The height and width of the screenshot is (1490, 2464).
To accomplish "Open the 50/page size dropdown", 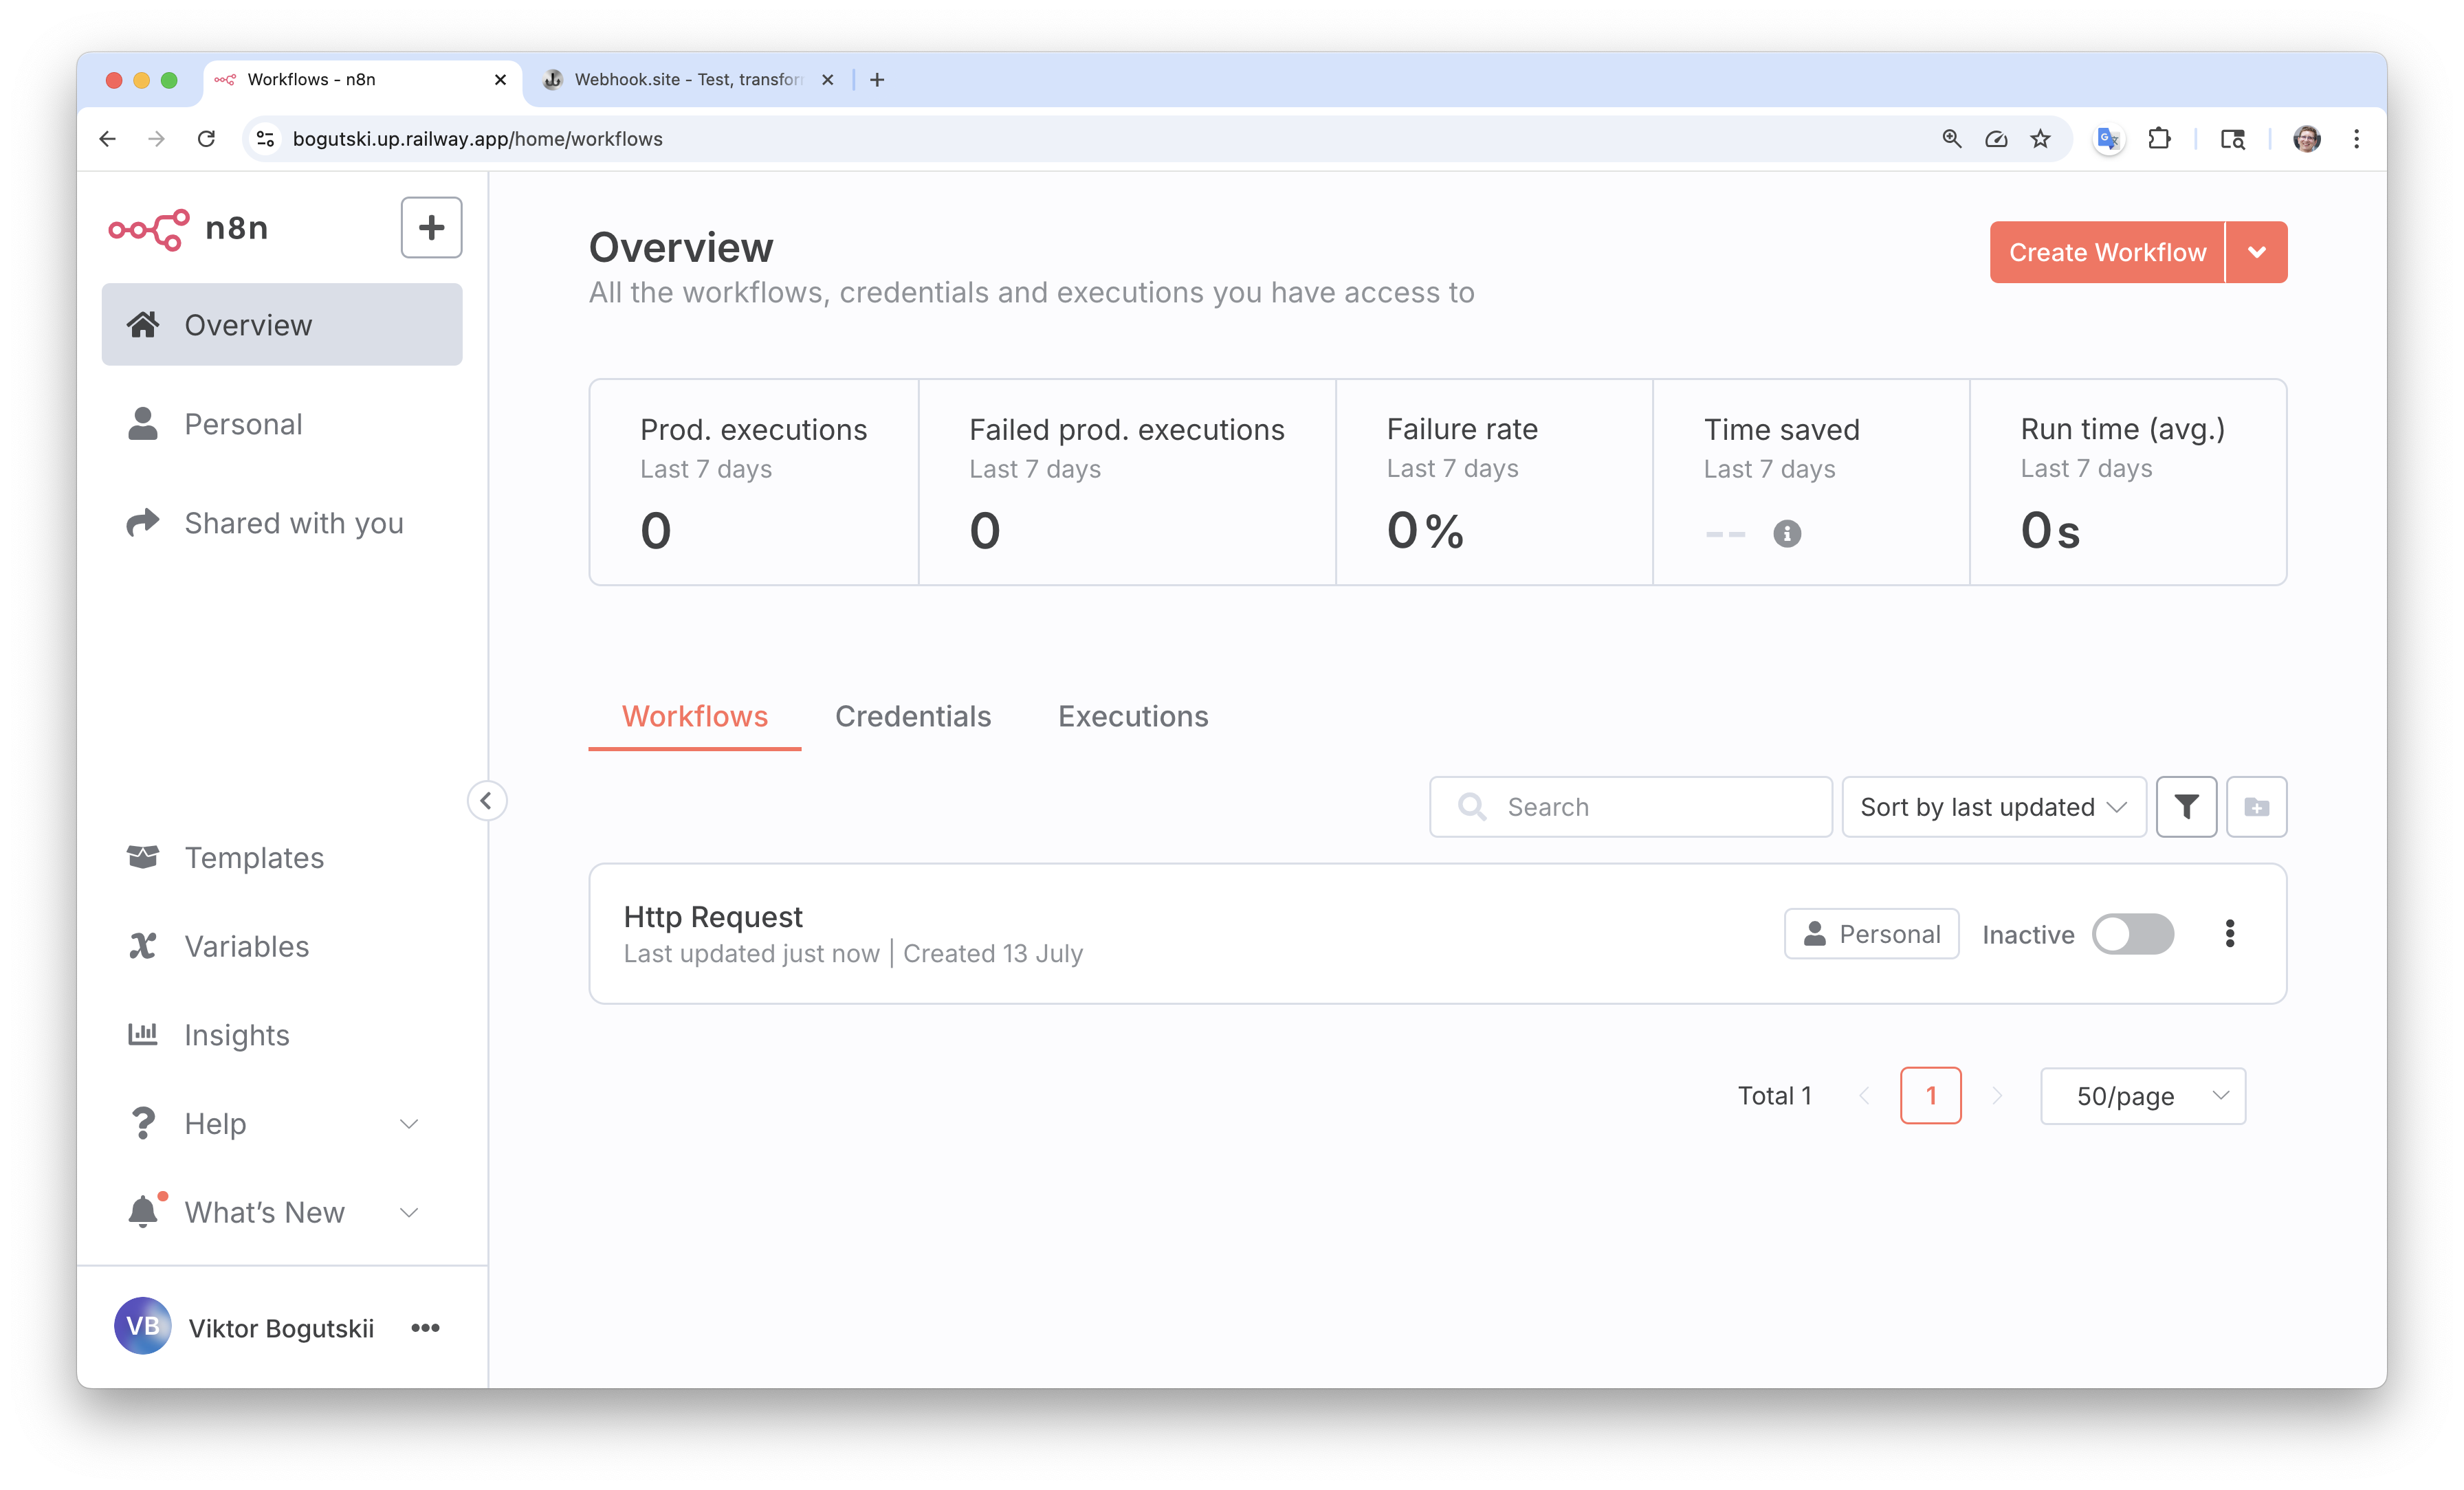I will tap(2142, 1095).
